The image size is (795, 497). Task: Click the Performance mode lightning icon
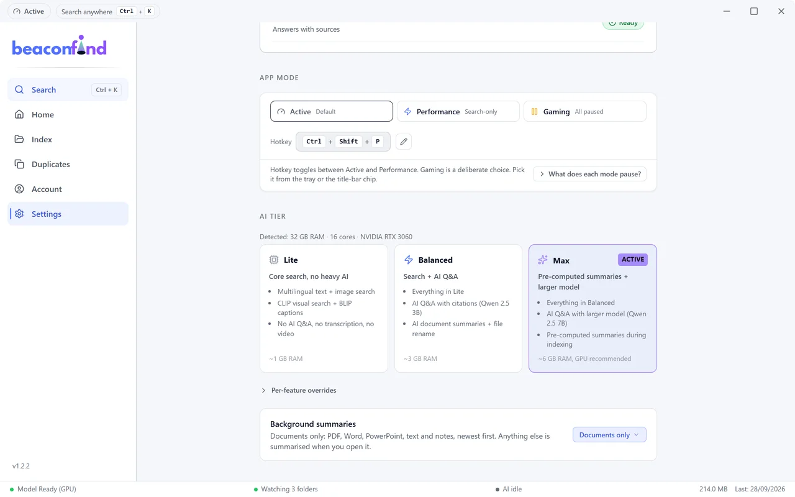click(x=408, y=112)
